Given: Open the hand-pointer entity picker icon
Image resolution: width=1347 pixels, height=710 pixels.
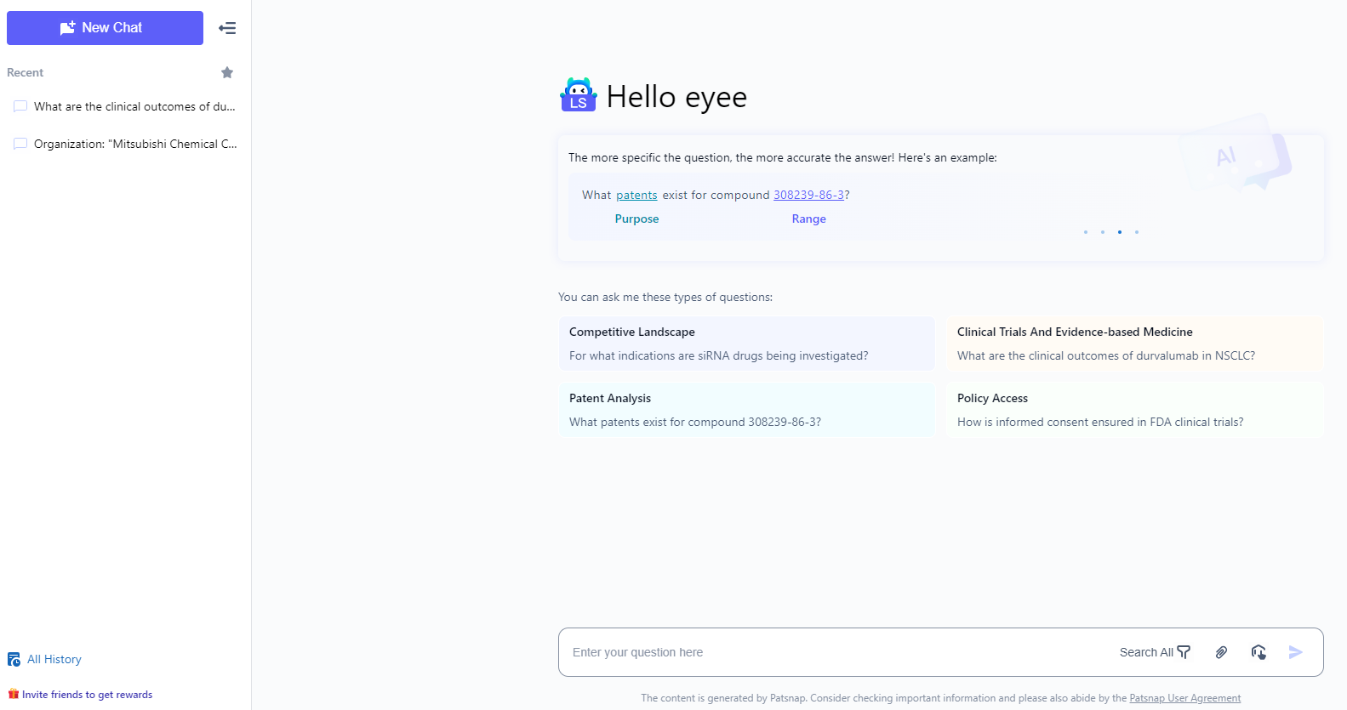Looking at the screenshot, I should click(x=1259, y=652).
